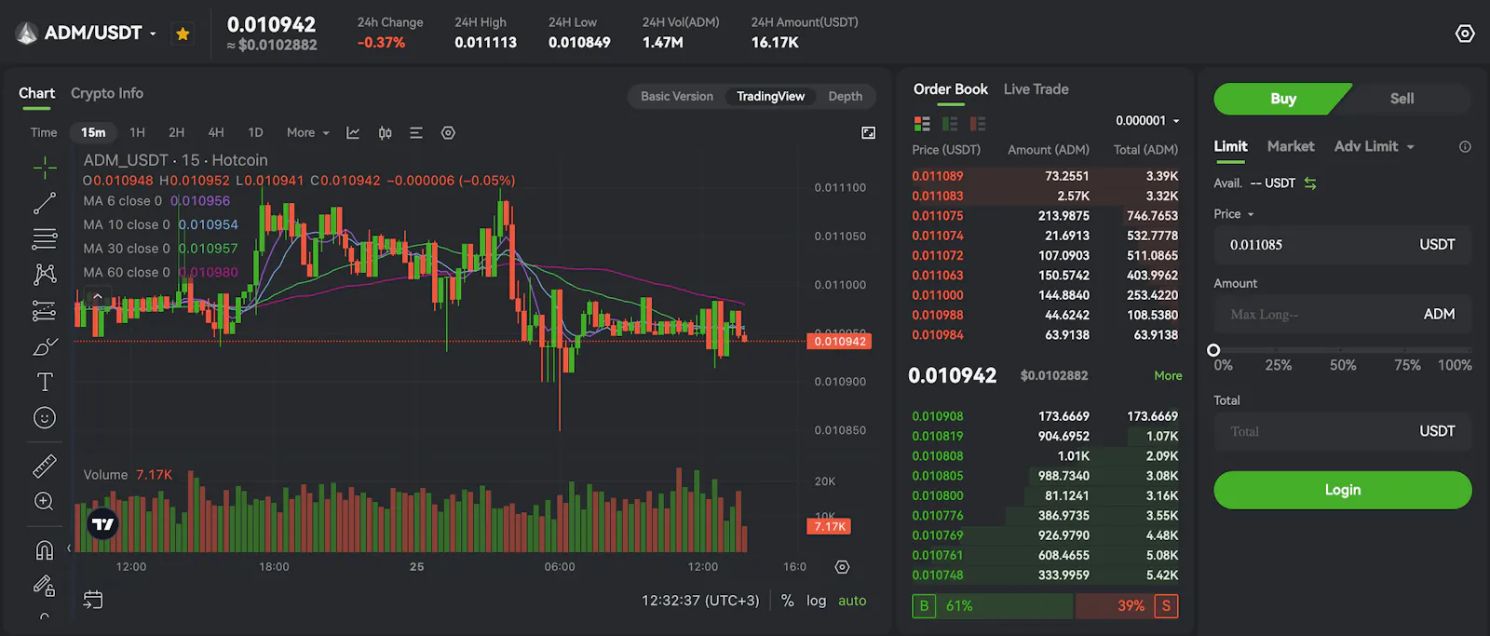Expand the Price type dropdown
This screenshot has height=636, width=1490.
click(1234, 214)
